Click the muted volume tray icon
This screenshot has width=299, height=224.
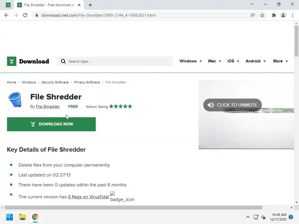263,217
